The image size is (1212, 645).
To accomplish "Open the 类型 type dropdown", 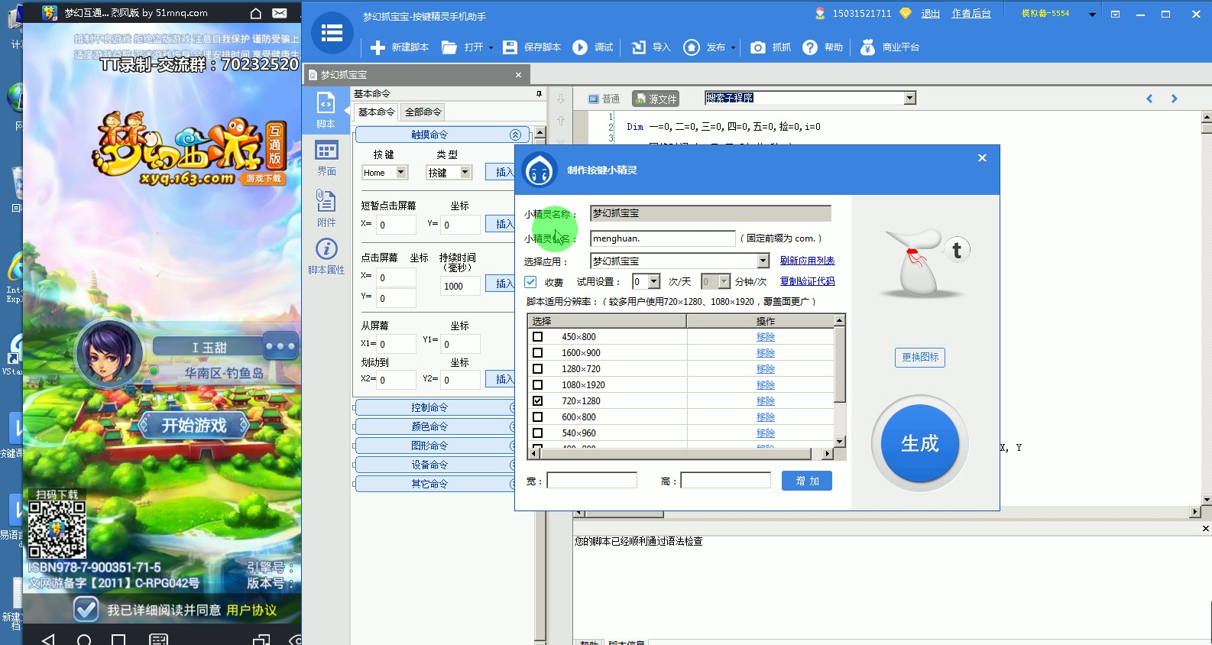I will pyautogui.click(x=465, y=173).
